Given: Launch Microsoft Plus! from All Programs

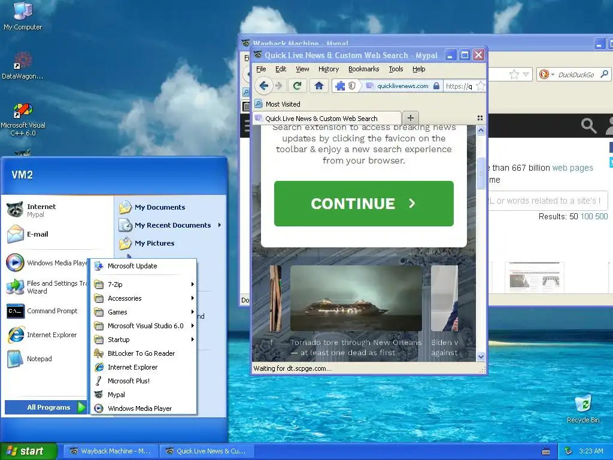Looking at the screenshot, I should tap(144, 380).
